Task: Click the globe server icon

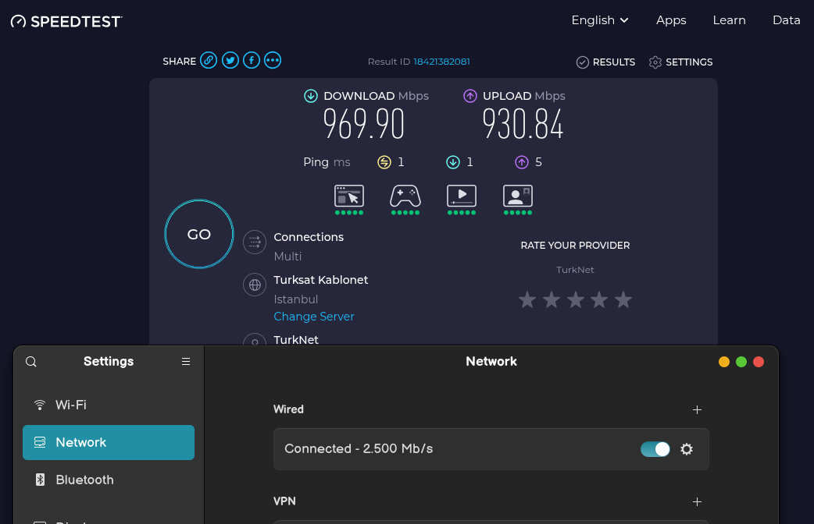Action: [x=255, y=285]
